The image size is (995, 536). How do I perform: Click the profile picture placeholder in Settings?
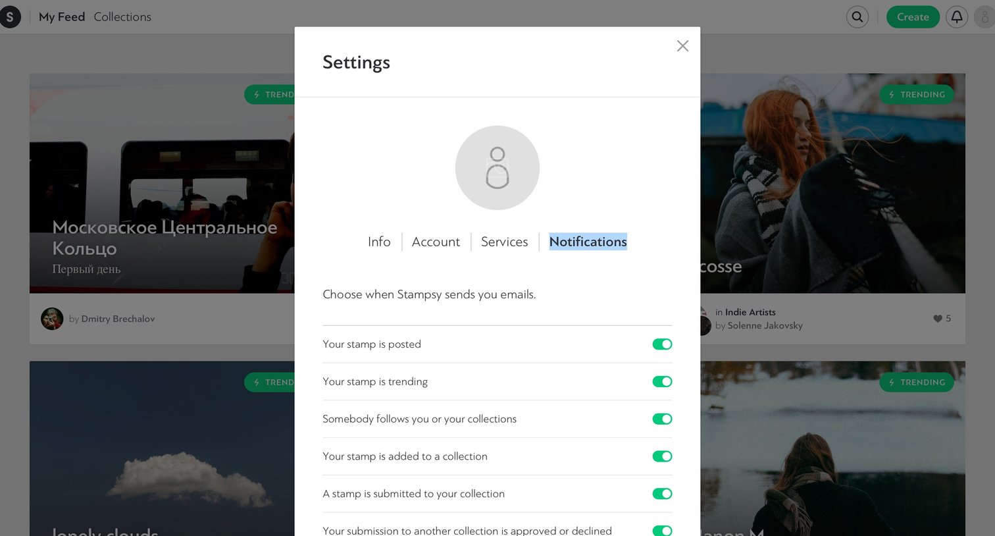click(497, 167)
